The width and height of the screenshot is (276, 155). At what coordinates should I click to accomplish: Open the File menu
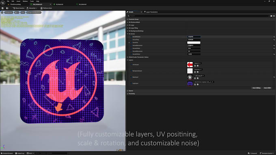(x=8, y=1)
